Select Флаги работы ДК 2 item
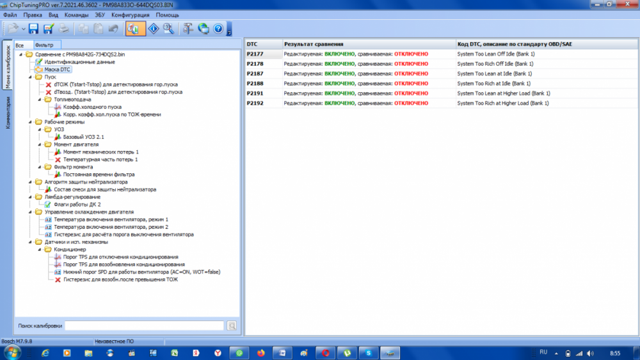 point(77,205)
